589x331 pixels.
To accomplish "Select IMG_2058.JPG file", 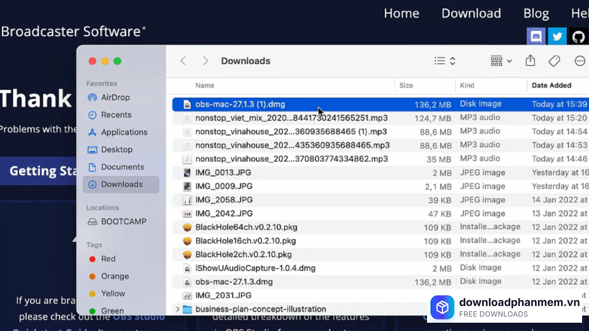I will [x=381, y=200].
